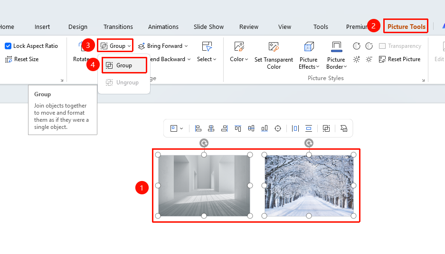Open the Tools tab
The image size is (445, 254).
321,27
